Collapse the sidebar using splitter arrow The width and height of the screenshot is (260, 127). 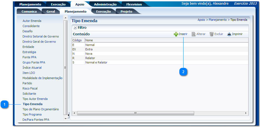(68, 115)
